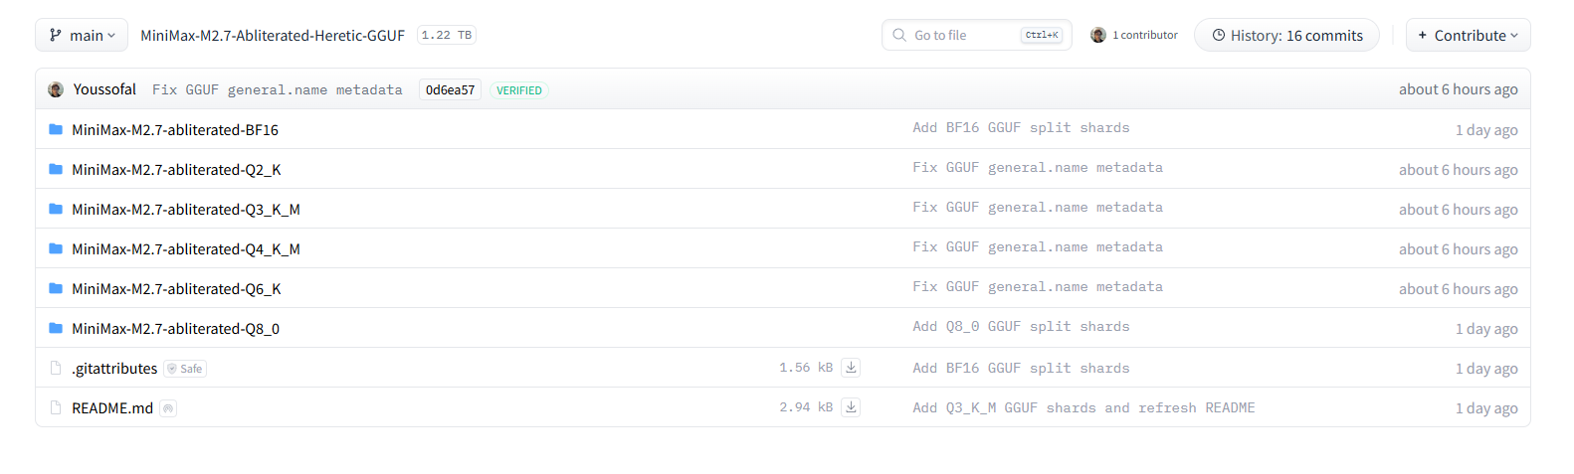Click the folder icon for MiniMax-M2.7-abliterated-Q8_0
This screenshot has width=1574, height=474.
(56, 328)
